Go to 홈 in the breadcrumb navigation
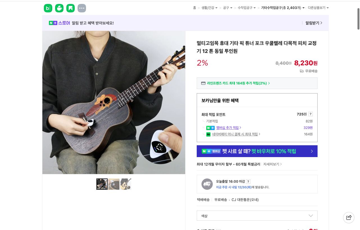This screenshot has height=230, width=360. tap(194, 8)
